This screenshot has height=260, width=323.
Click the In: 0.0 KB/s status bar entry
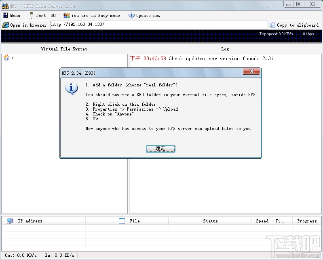tap(59, 255)
